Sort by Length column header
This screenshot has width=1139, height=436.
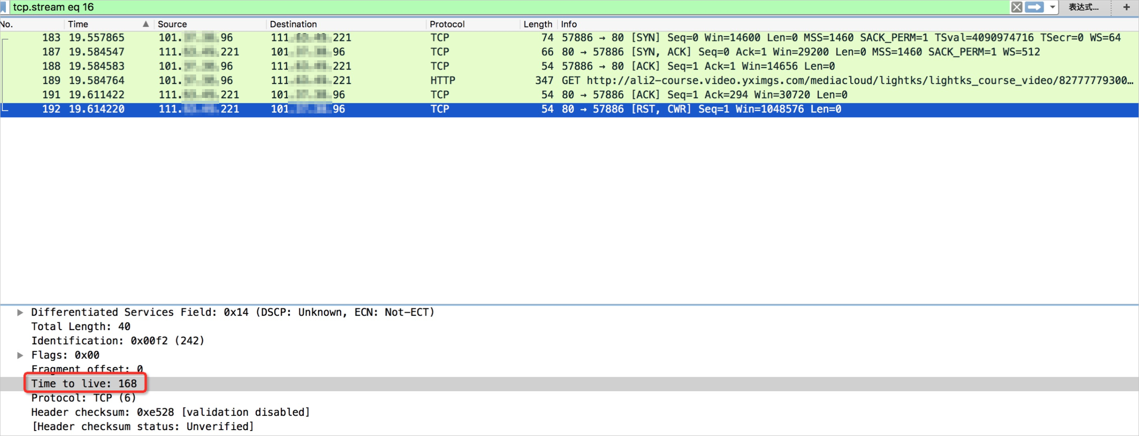538,24
